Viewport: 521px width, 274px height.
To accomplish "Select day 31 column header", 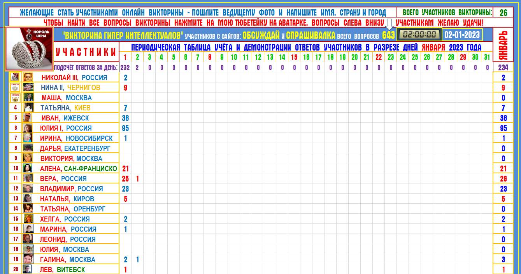I will click(487, 58).
